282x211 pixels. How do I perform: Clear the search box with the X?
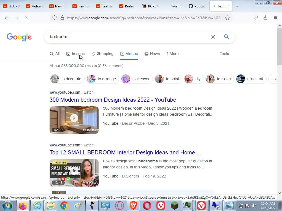213,37
